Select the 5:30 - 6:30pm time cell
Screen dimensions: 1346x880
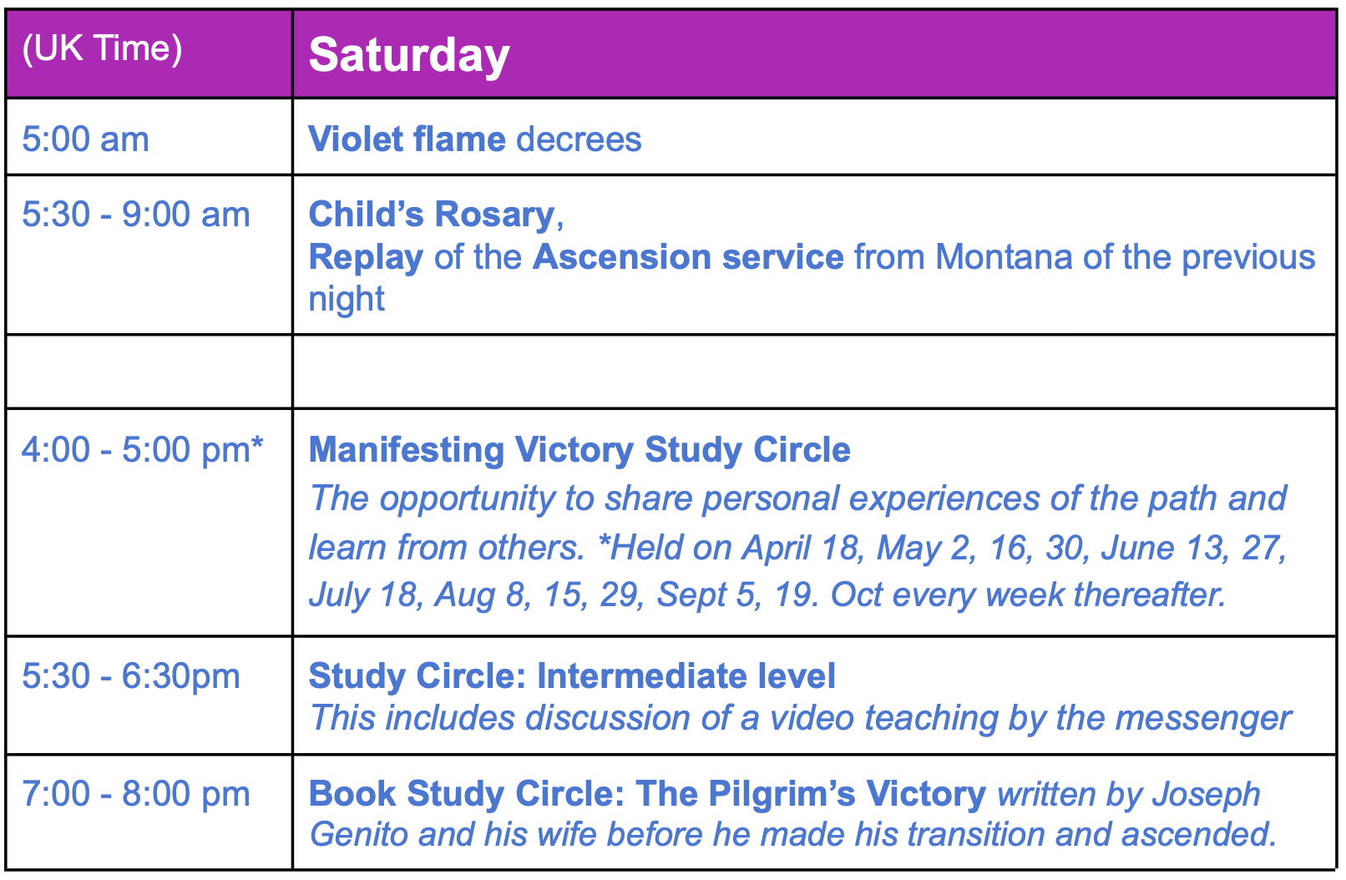click(x=149, y=695)
